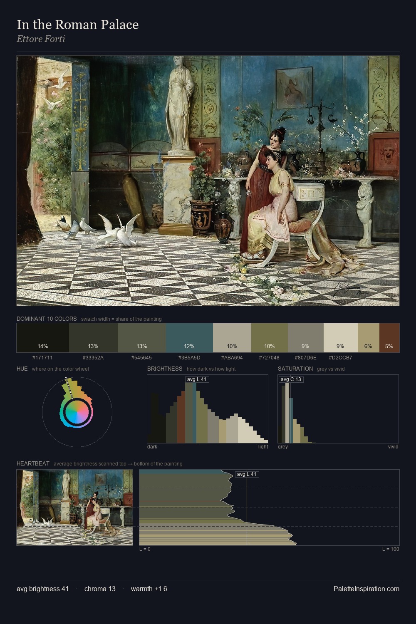Image resolution: width=416 pixels, height=624 pixels.
Task: Click the HEARTBEAT section heading
Action: pyautogui.click(x=33, y=463)
